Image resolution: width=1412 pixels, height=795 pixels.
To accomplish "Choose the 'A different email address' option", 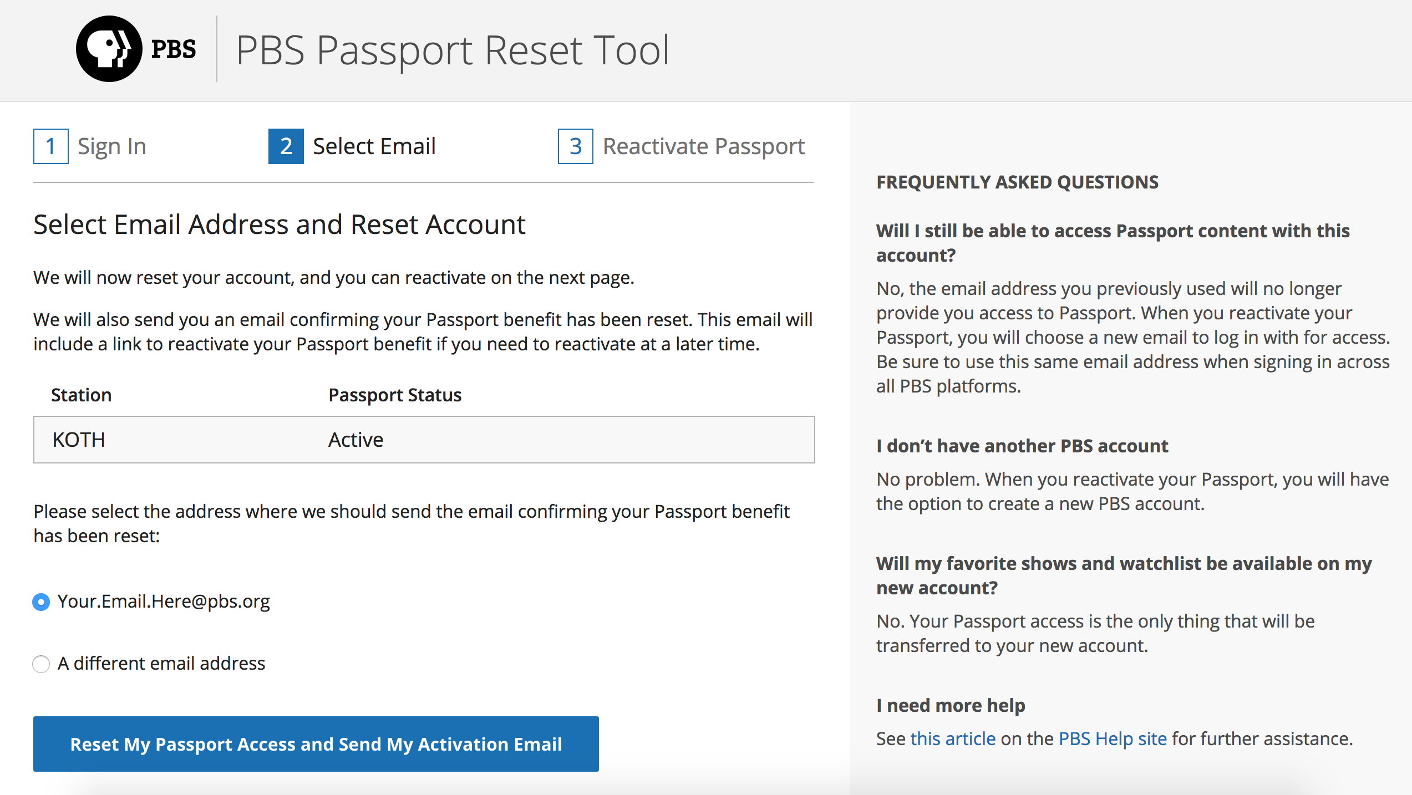I will tap(41, 664).
